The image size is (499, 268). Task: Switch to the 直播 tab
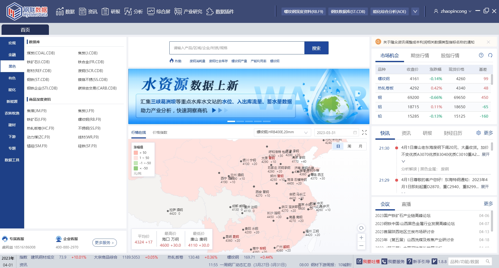(x=406, y=204)
